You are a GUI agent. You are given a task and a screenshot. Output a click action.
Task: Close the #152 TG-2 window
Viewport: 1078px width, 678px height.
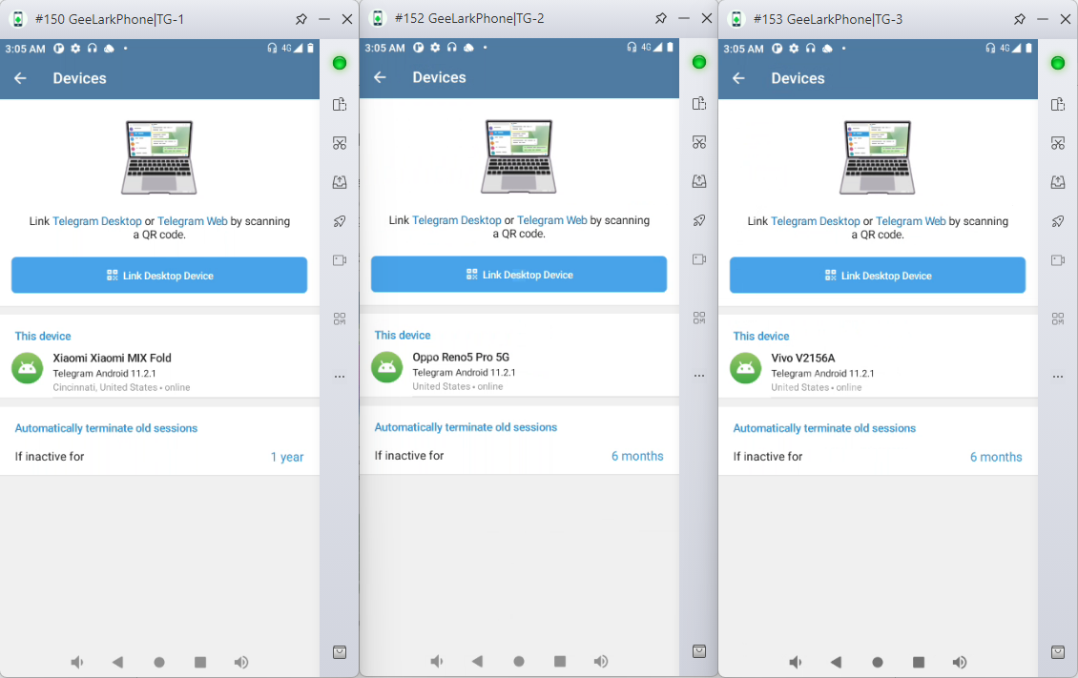(707, 18)
